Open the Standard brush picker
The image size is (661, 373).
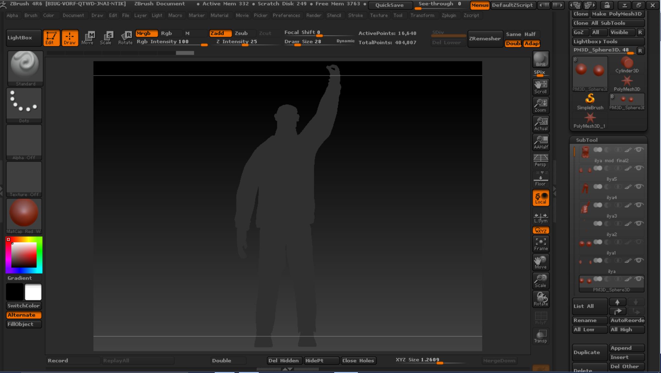pos(25,68)
